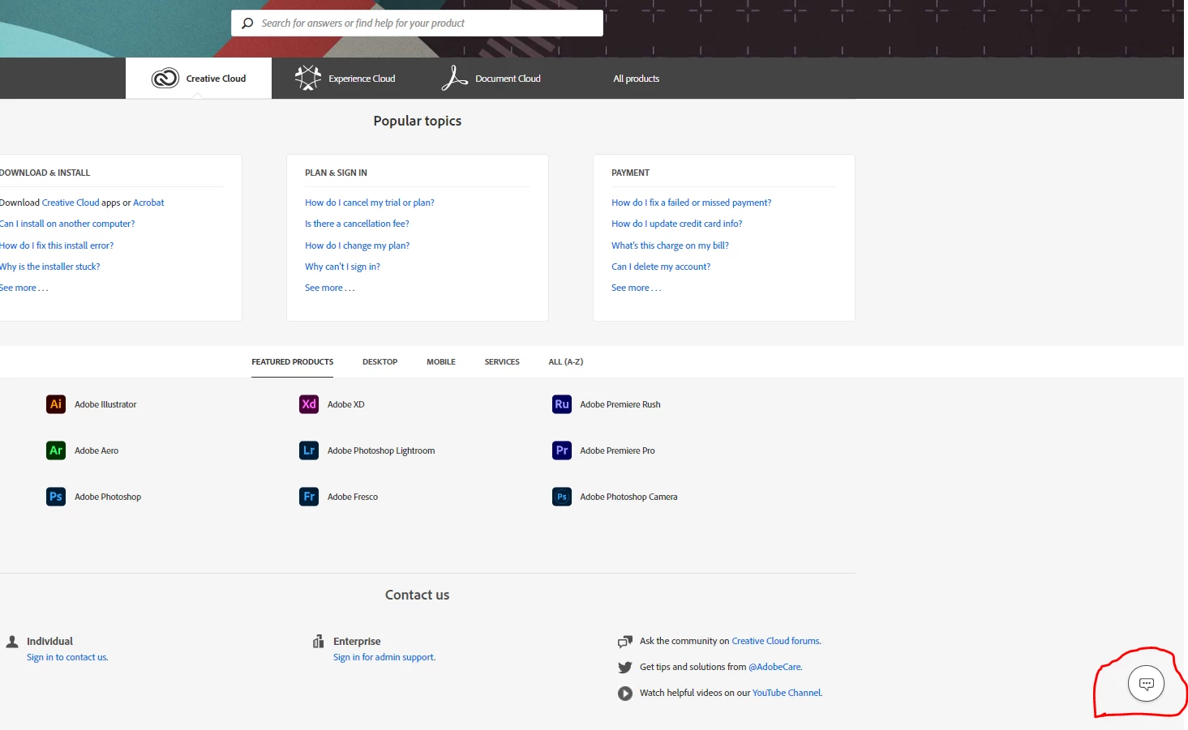Open the Creative Cloud forums link
The height and width of the screenshot is (730, 1188).
point(776,641)
